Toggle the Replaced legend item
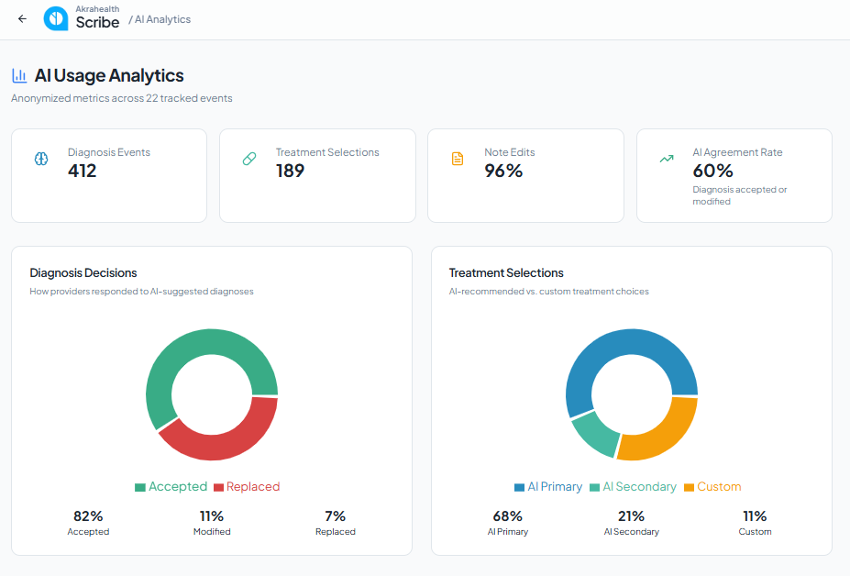The image size is (850, 576). coord(247,486)
